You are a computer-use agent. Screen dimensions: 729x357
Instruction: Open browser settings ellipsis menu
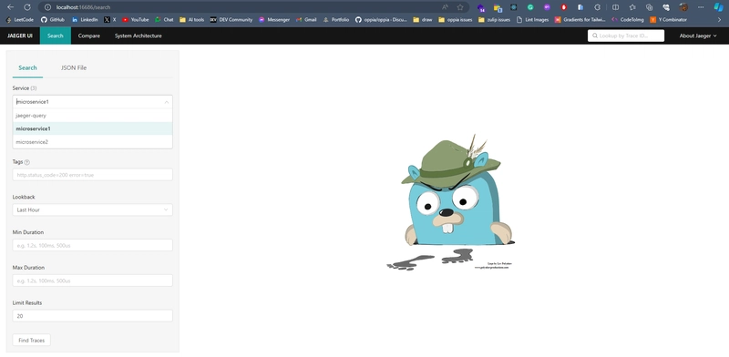pyautogui.click(x=701, y=7)
